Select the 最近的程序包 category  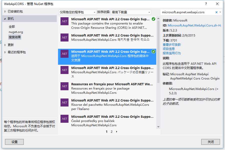pyautogui.click(x=17, y=52)
